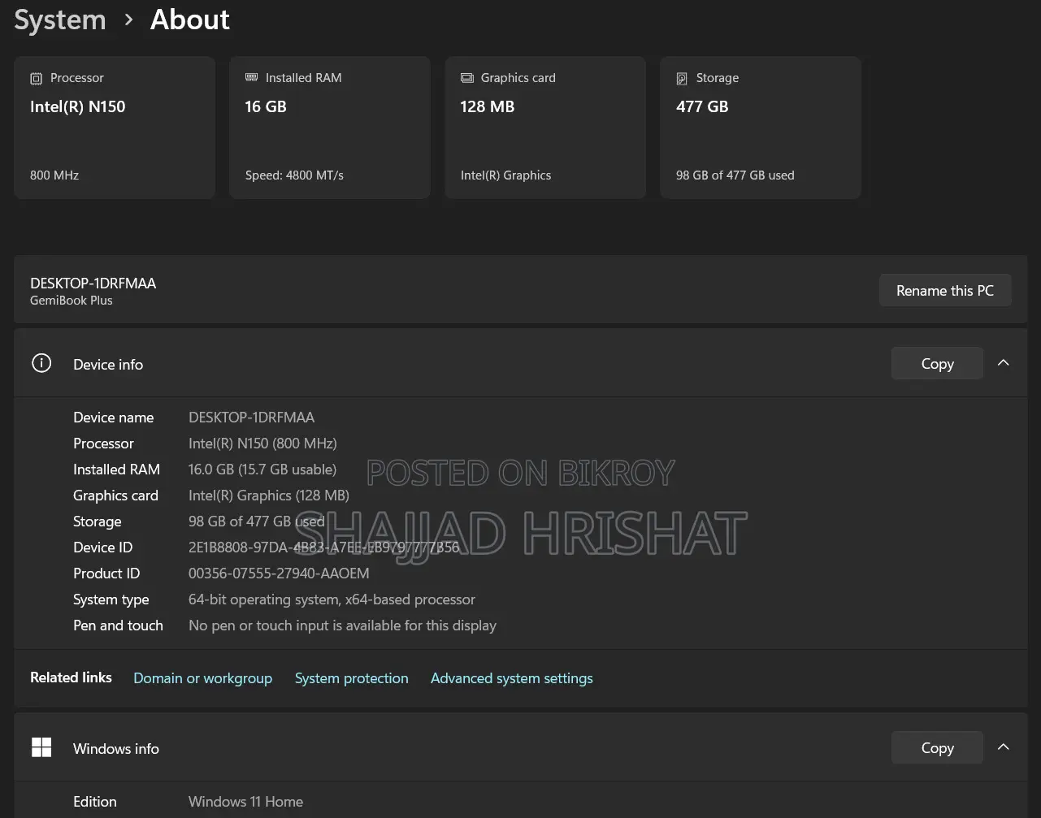Viewport: 1041px width, 818px height.
Task: Open Domain or workgroup link
Action: (x=202, y=678)
